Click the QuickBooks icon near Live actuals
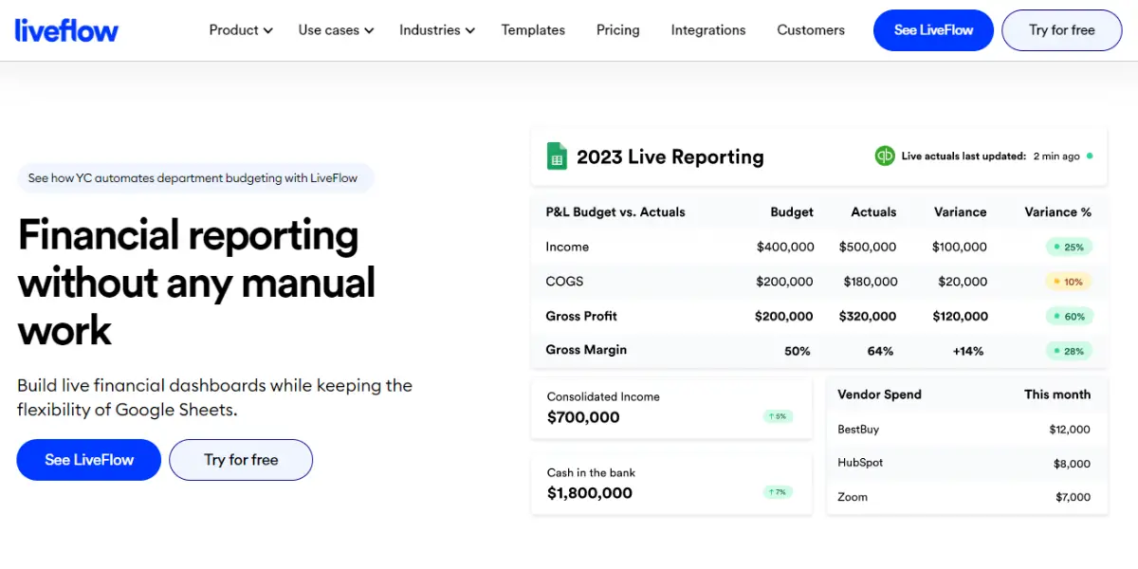The width and height of the screenshot is (1138, 569). pyautogui.click(x=885, y=156)
